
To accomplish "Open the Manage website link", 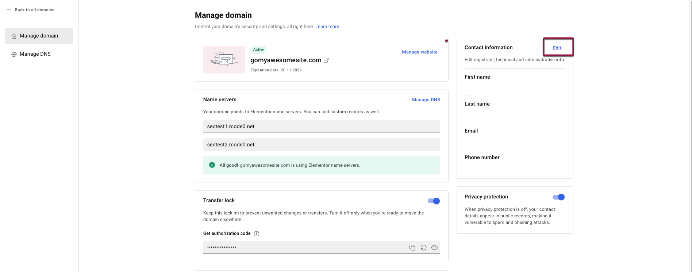I will pos(419,52).
